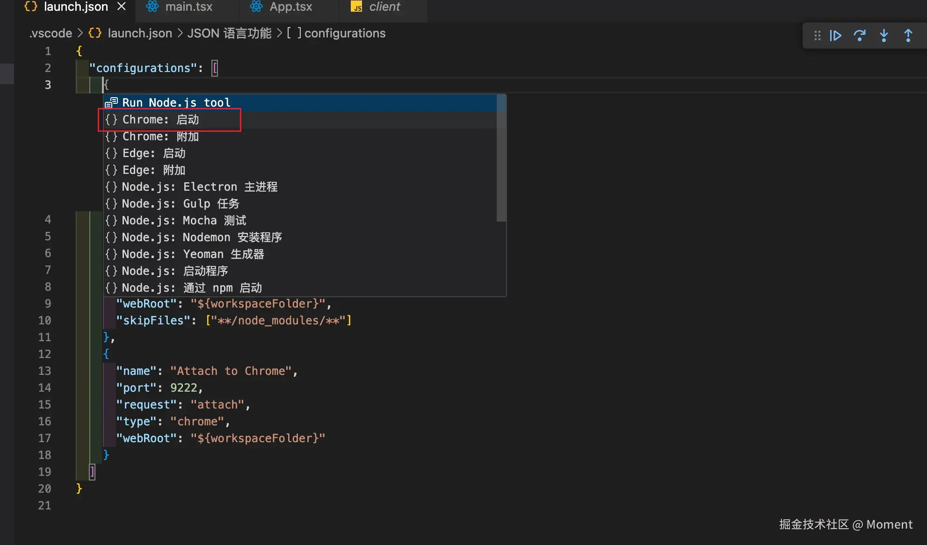This screenshot has height=545, width=927.
Task: Expand the configurations breadcrumb segment
Action: click(344, 33)
